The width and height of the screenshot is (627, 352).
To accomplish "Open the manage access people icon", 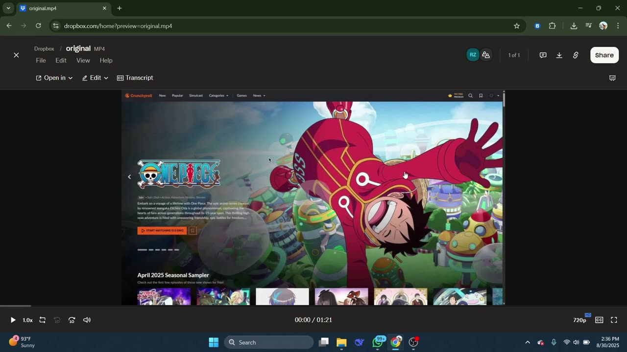I will (486, 55).
